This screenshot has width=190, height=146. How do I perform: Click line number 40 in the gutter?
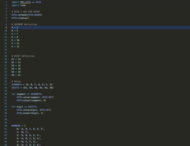coord(6,126)
